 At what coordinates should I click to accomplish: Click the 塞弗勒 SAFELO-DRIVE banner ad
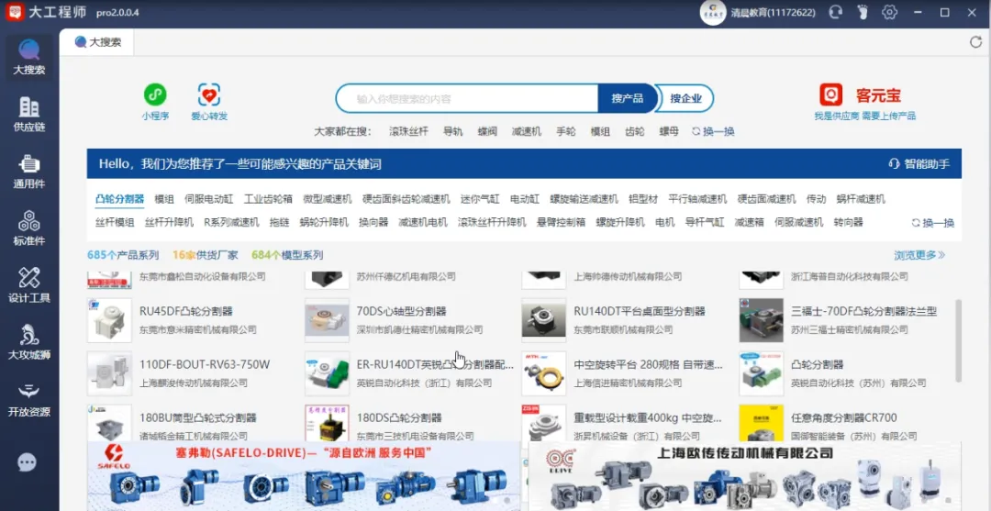point(304,475)
